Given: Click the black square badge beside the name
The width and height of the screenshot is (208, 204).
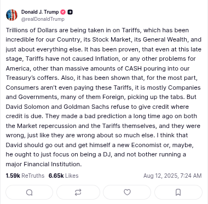Looking at the screenshot, I should (x=70, y=12).
